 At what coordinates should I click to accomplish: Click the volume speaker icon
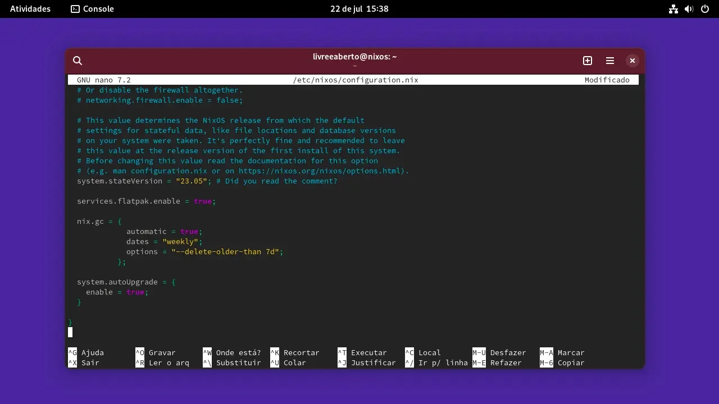[x=689, y=9]
